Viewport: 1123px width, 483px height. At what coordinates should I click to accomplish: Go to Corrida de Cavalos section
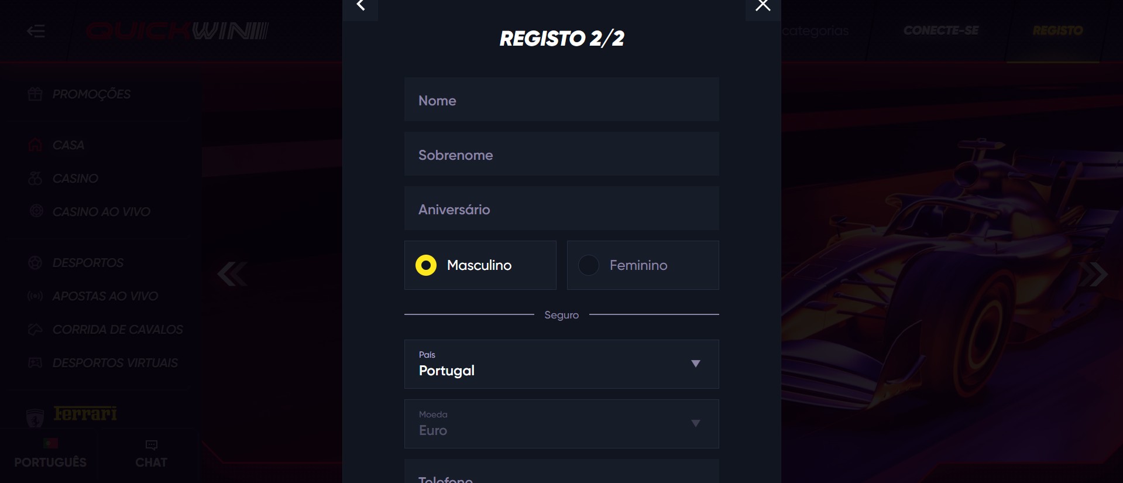(x=117, y=330)
